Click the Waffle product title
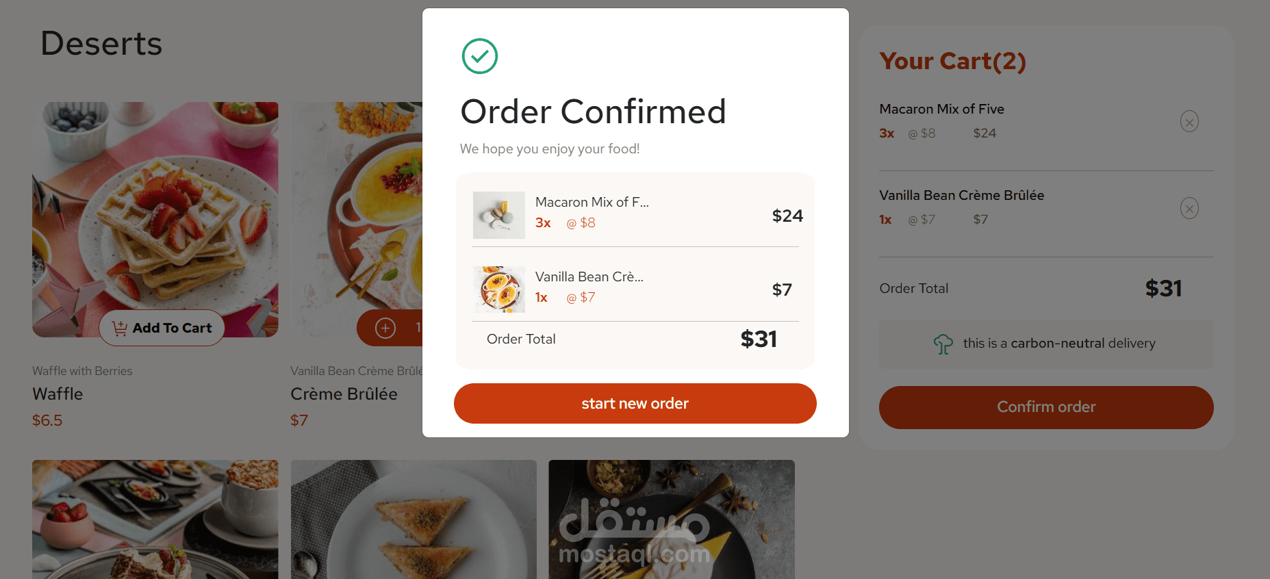 coord(58,394)
